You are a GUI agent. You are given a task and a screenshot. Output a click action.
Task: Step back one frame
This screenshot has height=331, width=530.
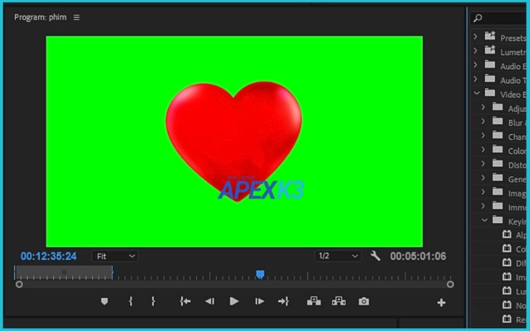209,301
